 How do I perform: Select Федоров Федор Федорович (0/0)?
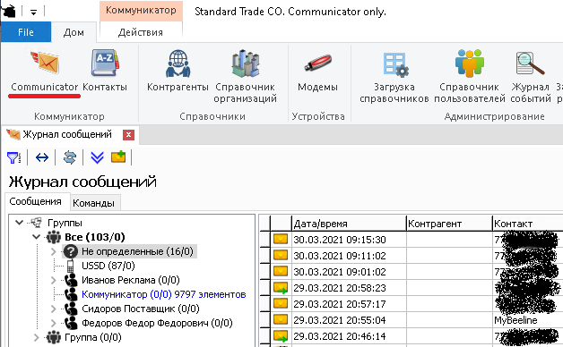pos(157,323)
